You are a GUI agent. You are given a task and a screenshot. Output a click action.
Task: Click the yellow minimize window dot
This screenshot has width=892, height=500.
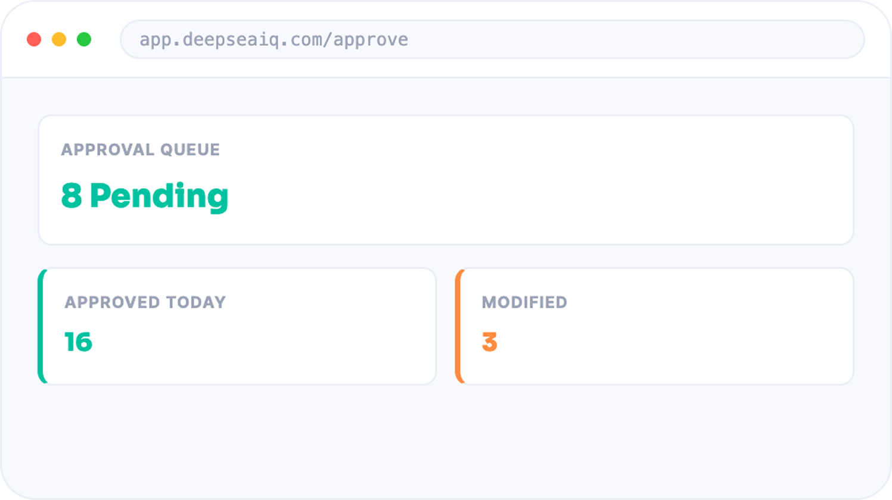[x=59, y=39]
